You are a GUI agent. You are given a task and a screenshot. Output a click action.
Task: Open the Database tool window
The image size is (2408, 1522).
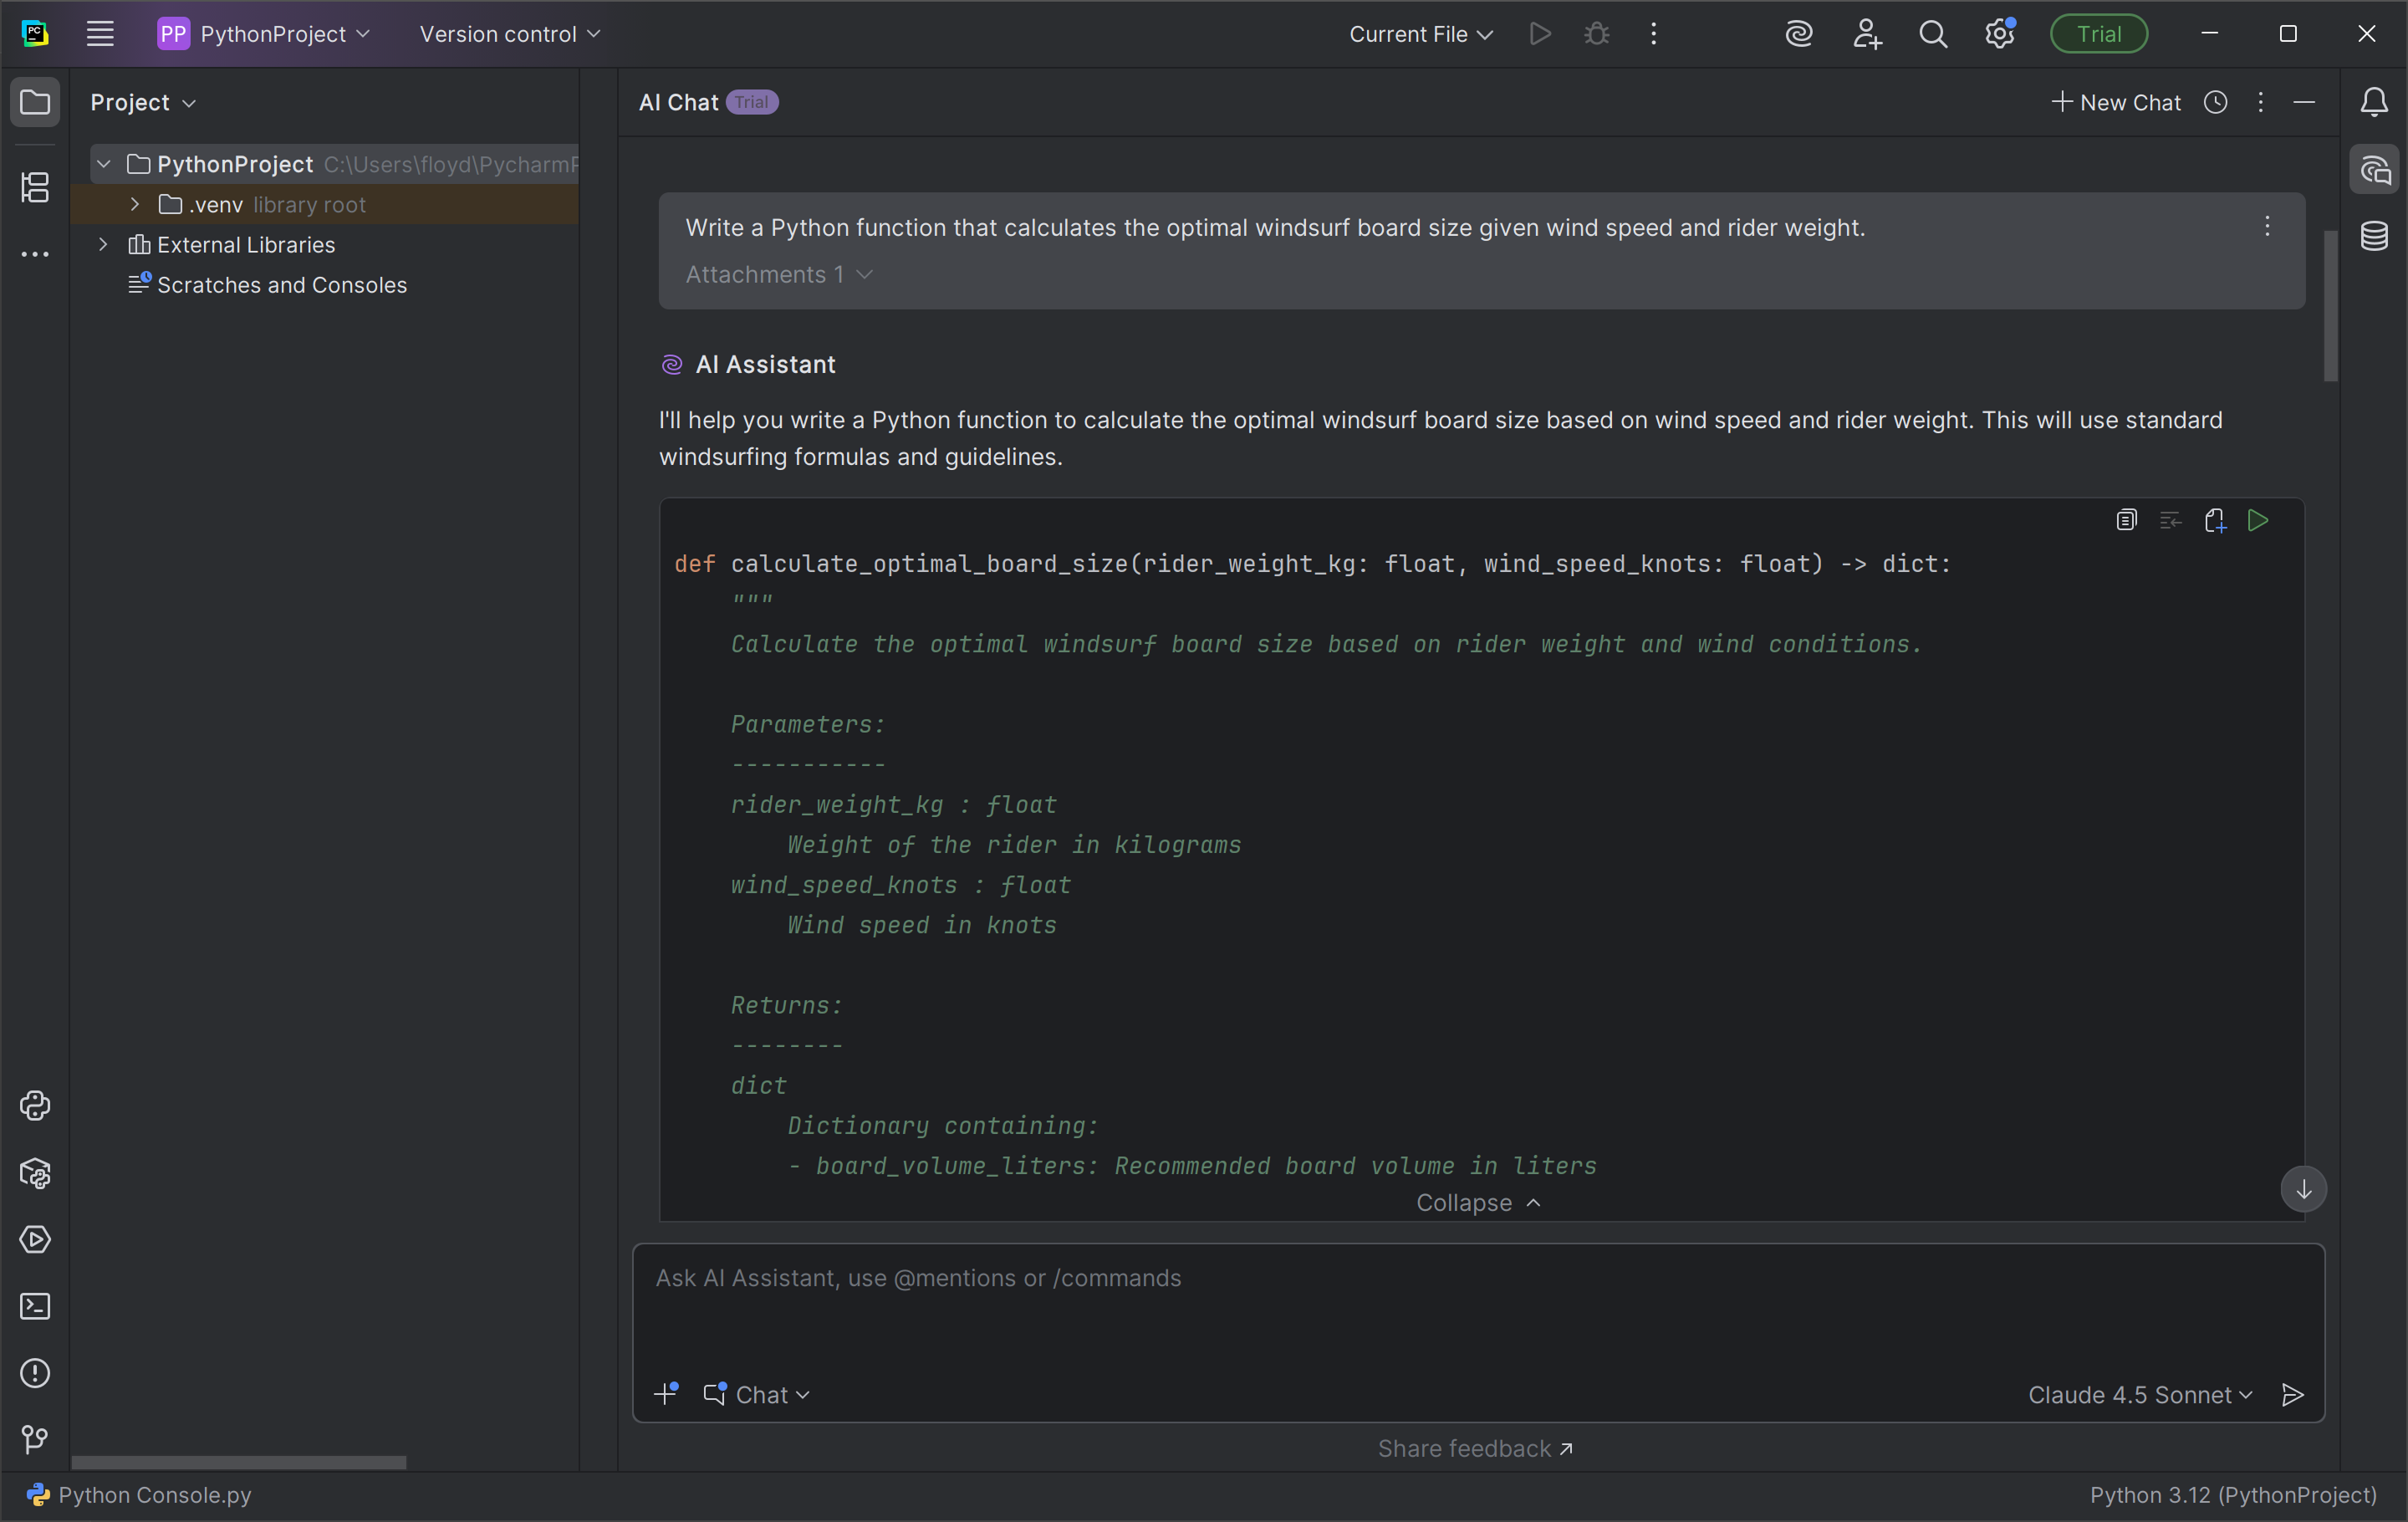[x=2374, y=236]
